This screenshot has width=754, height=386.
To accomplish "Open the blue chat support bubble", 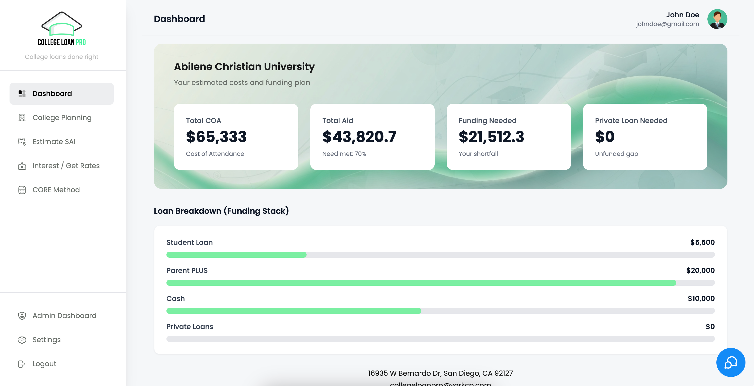I will point(731,362).
